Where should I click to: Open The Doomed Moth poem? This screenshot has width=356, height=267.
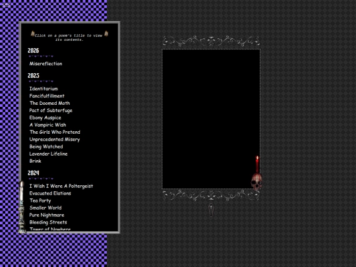click(x=49, y=103)
